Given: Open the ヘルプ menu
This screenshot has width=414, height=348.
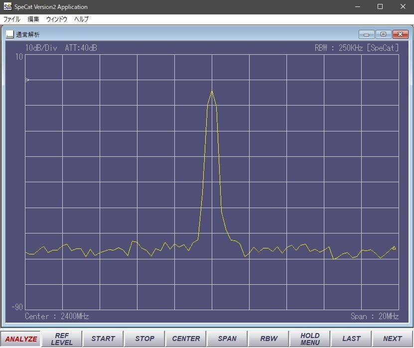Looking at the screenshot, I should 81,19.
